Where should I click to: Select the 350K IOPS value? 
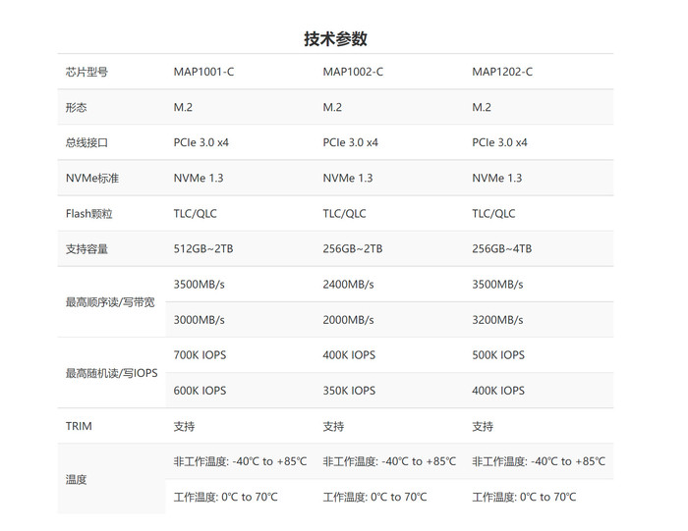coord(349,391)
